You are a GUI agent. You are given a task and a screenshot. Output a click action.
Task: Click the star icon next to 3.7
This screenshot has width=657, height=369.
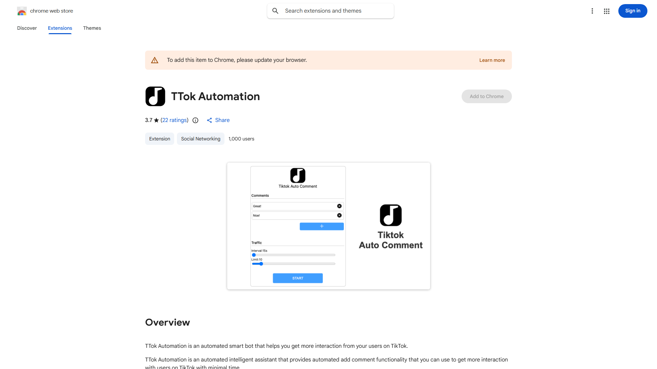coord(156,120)
